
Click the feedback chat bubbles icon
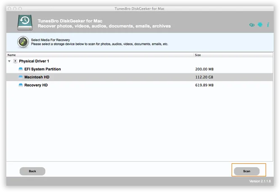[252, 25]
